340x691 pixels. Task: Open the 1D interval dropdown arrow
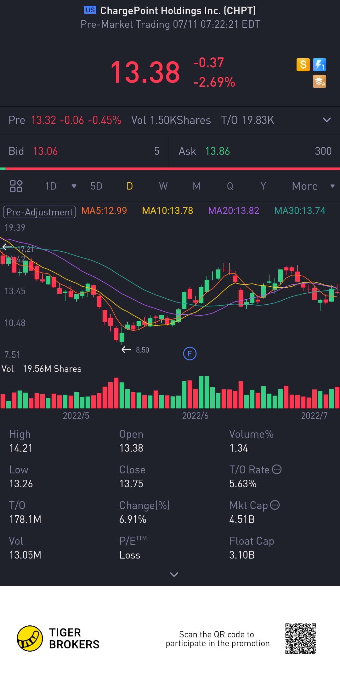point(74,186)
